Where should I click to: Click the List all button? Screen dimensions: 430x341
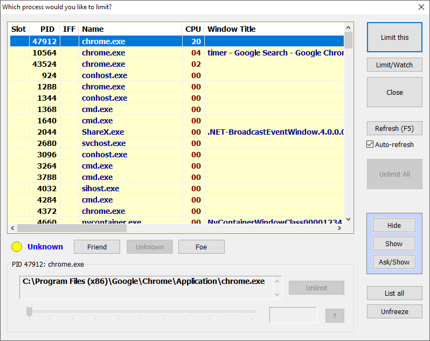394,293
